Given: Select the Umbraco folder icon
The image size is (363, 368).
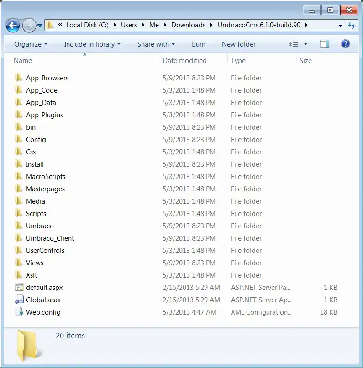Looking at the screenshot, I should 19,225.
